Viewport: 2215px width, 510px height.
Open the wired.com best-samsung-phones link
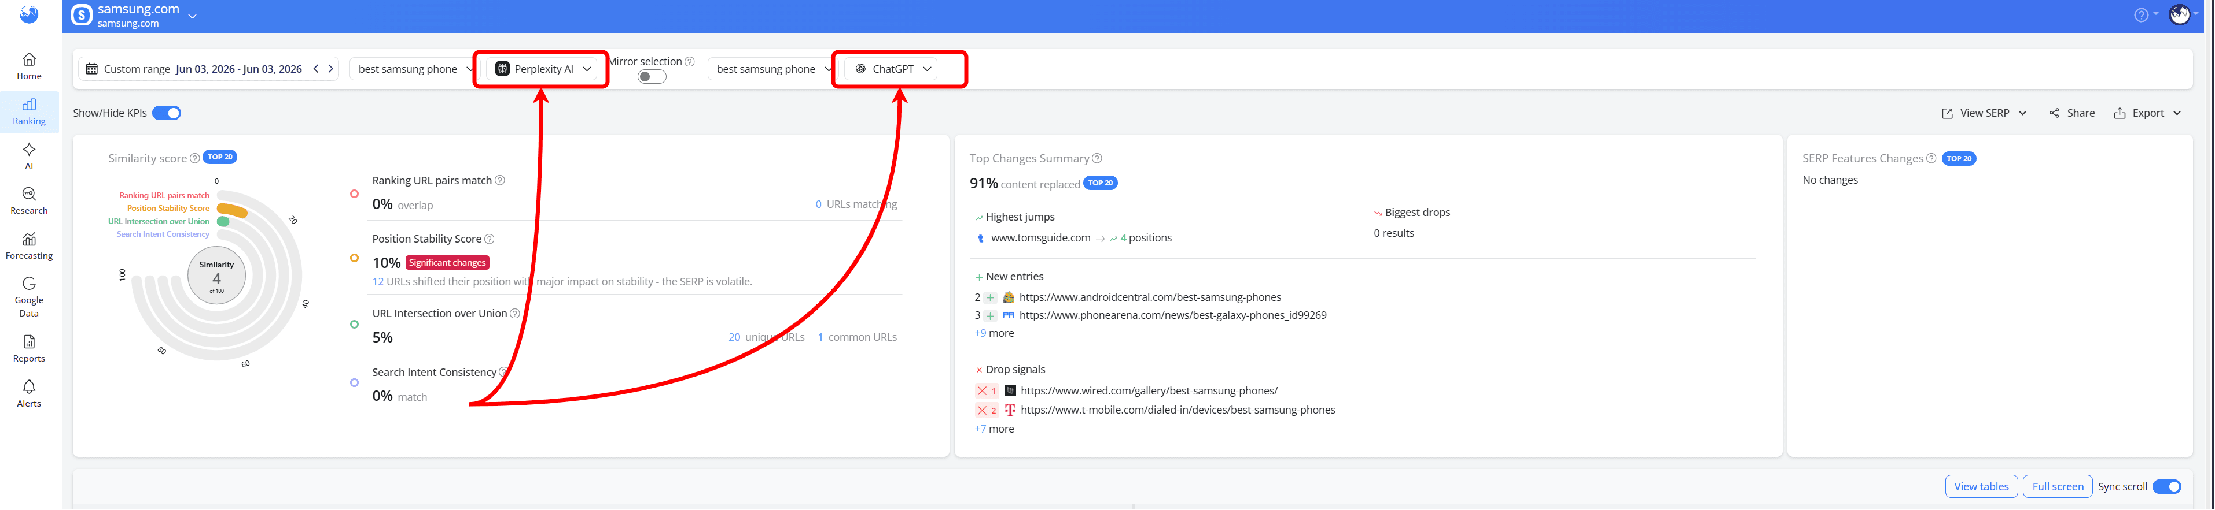coord(1149,390)
